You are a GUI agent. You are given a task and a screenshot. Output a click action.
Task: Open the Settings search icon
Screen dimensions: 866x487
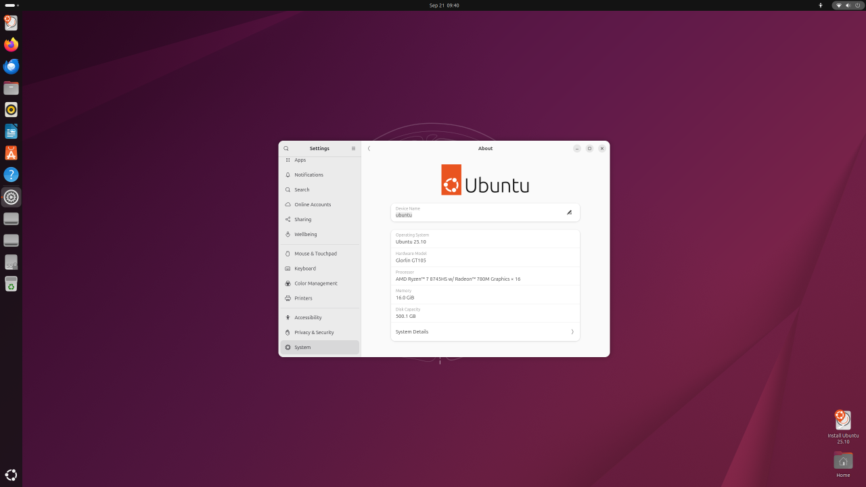[286, 149]
